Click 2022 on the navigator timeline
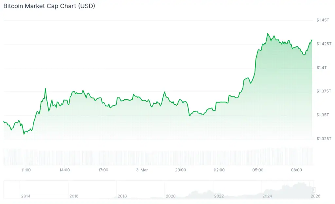This screenshot has width=335, height=204. tap(219, 196)
